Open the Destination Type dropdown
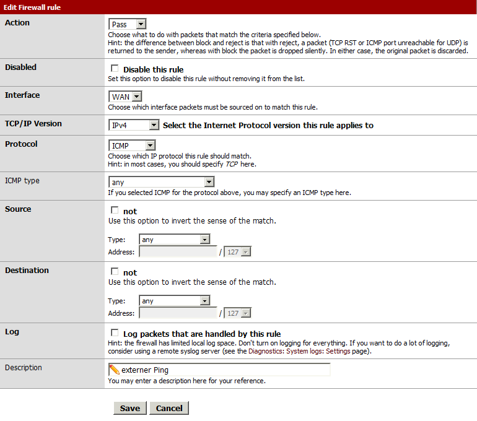The height and width of the screenshot is (421, 477). [x=175, y=301]
